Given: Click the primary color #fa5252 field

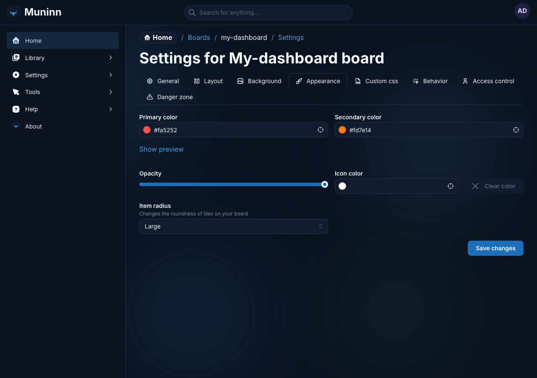Looking at the screenshot, I should click(234, 130).
